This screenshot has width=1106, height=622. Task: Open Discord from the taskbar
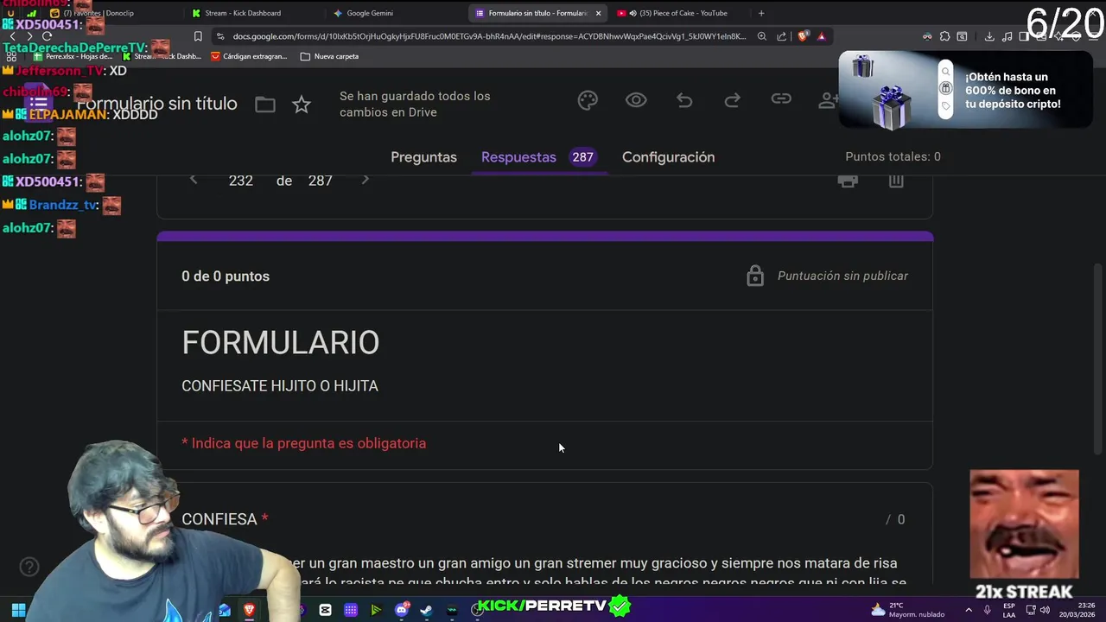point(401,610)
